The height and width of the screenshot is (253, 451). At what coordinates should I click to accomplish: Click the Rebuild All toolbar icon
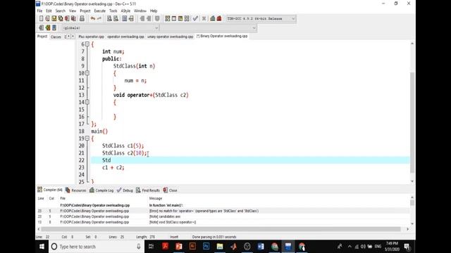(x=187, y=19)
